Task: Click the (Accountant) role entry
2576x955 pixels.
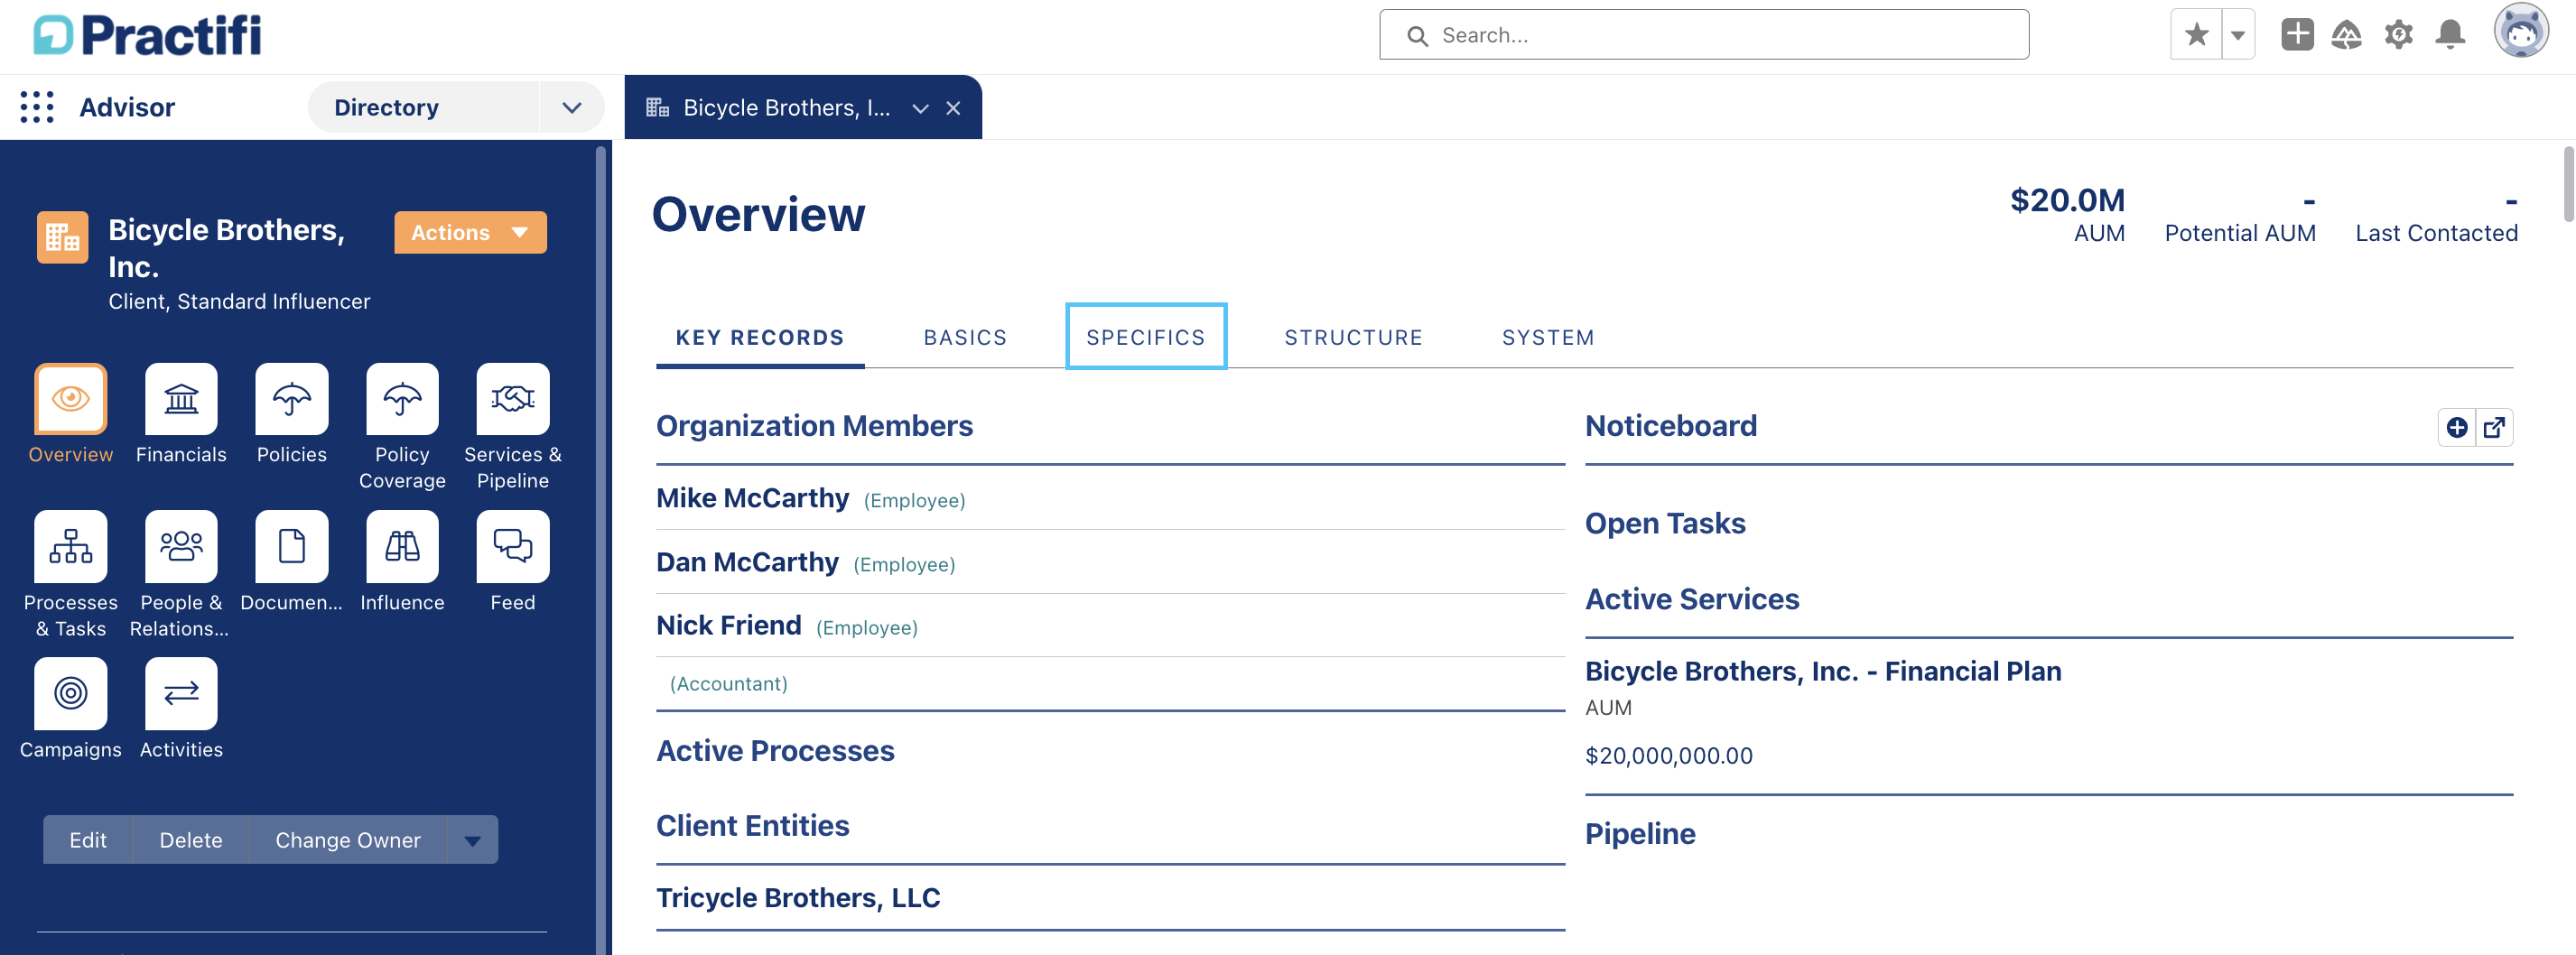Action: point(728,684)
